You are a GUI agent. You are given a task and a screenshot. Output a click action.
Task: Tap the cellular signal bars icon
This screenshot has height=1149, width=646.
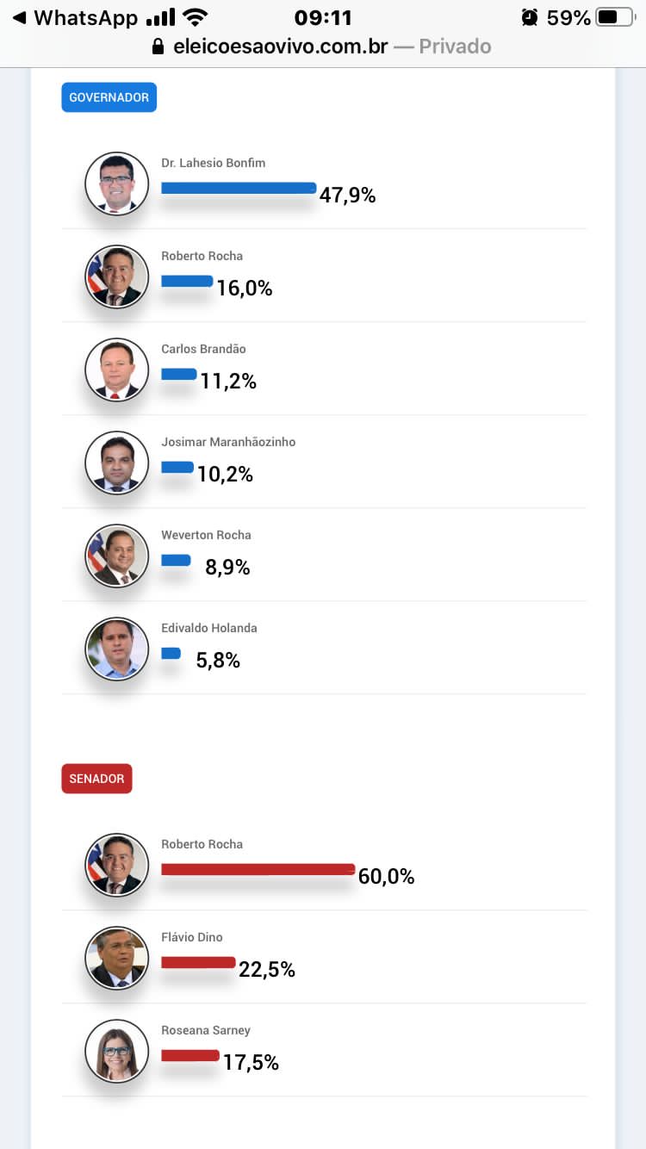pos(160,17)
